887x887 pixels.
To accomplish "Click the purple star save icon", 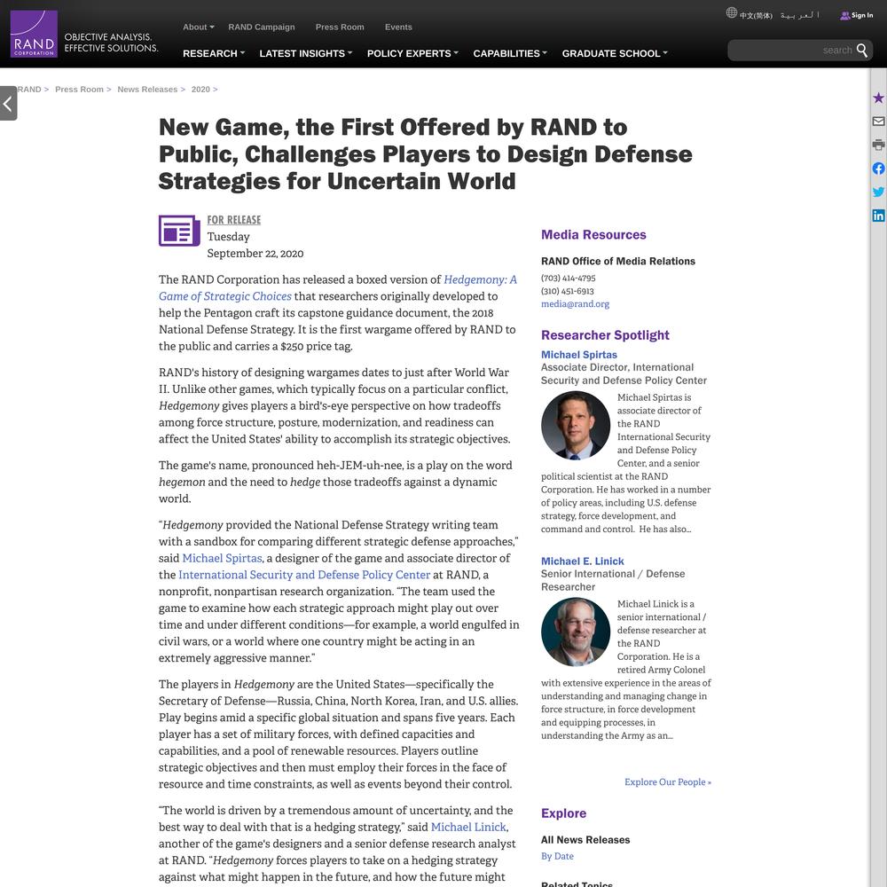I will [878, 98].
